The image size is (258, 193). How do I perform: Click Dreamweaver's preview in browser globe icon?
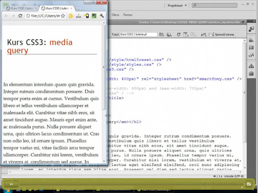(169, 34)
